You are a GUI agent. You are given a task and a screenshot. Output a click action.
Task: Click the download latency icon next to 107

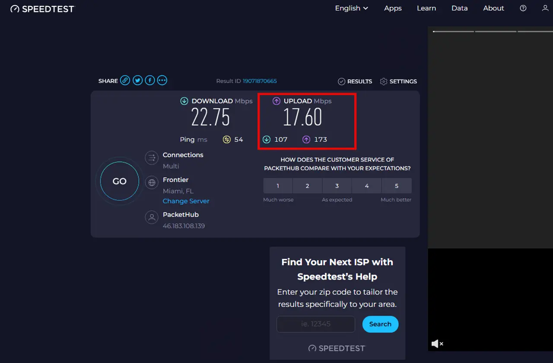point(267,140)
